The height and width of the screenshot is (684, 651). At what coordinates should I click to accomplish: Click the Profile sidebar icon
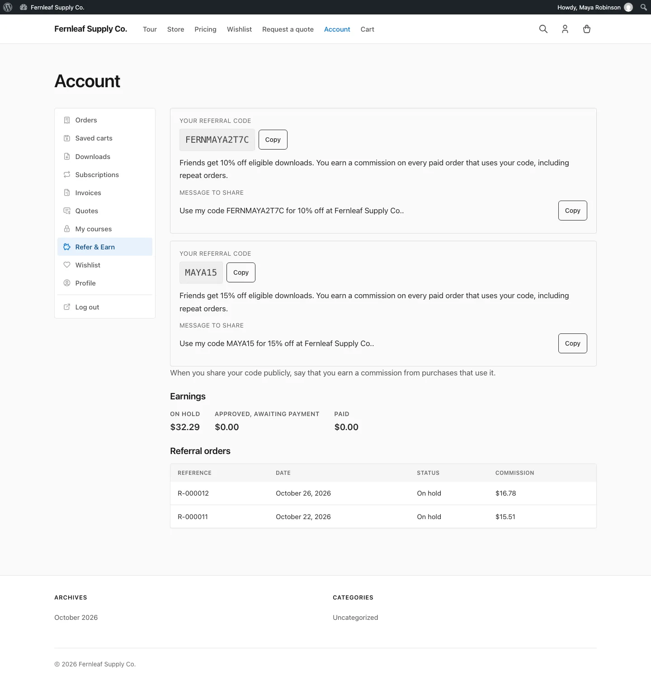[67, 283]
